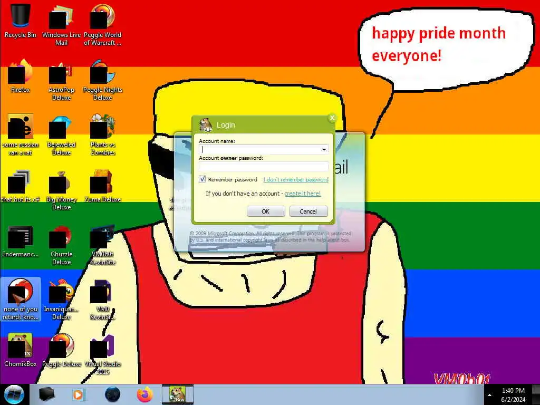Click the Windows Start orb
540x405 pixels.
(14, 394)
